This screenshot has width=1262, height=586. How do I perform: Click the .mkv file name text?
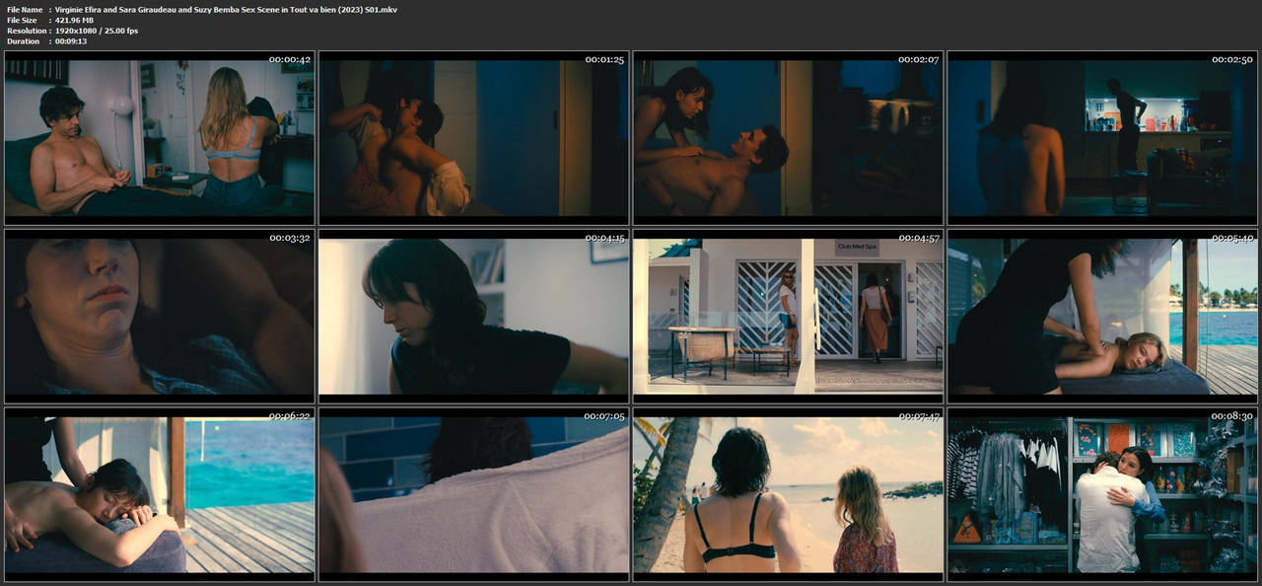(x=227, y=9)
